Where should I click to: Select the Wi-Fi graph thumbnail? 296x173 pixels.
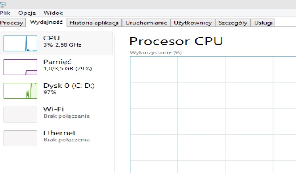pyautogui.click(x=20, y=114)
